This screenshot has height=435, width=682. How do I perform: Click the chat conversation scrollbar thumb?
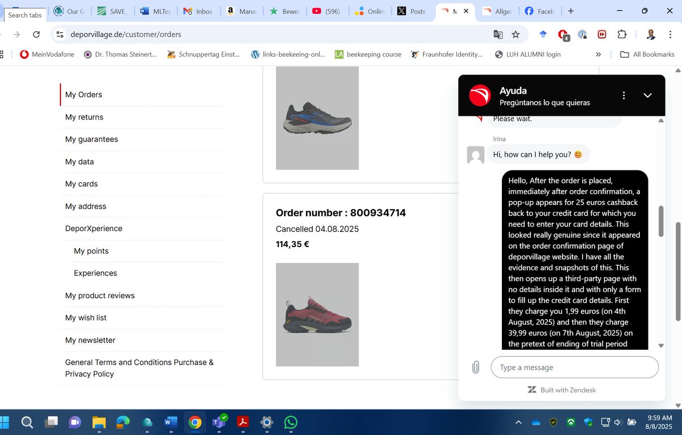coord(661,221)
